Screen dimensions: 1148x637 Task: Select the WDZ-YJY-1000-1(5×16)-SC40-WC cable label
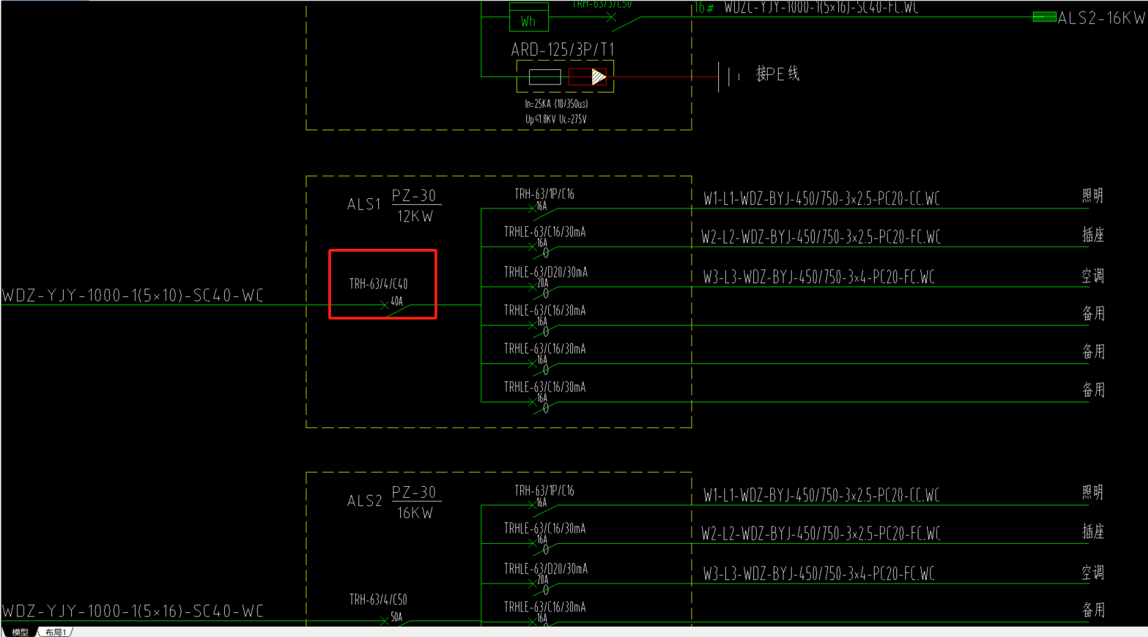coord(133,611)
